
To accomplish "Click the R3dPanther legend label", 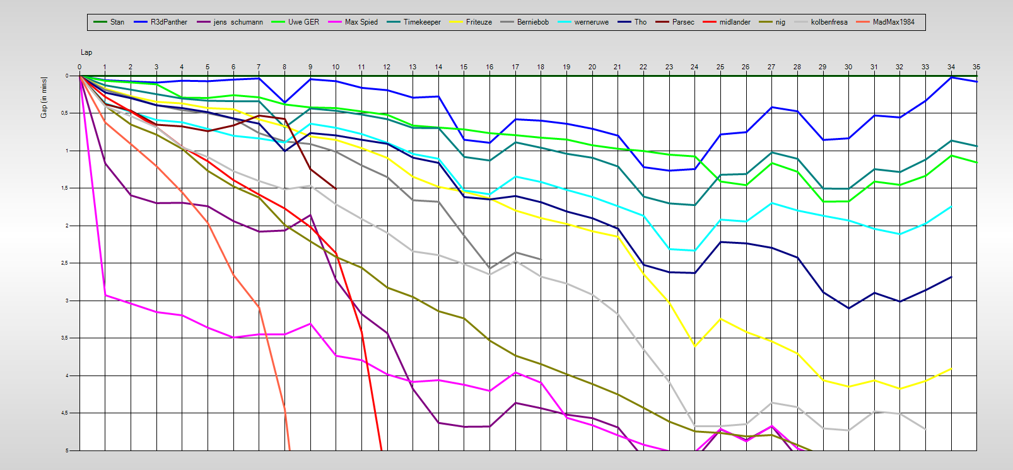I will click(x=169, y=22).
